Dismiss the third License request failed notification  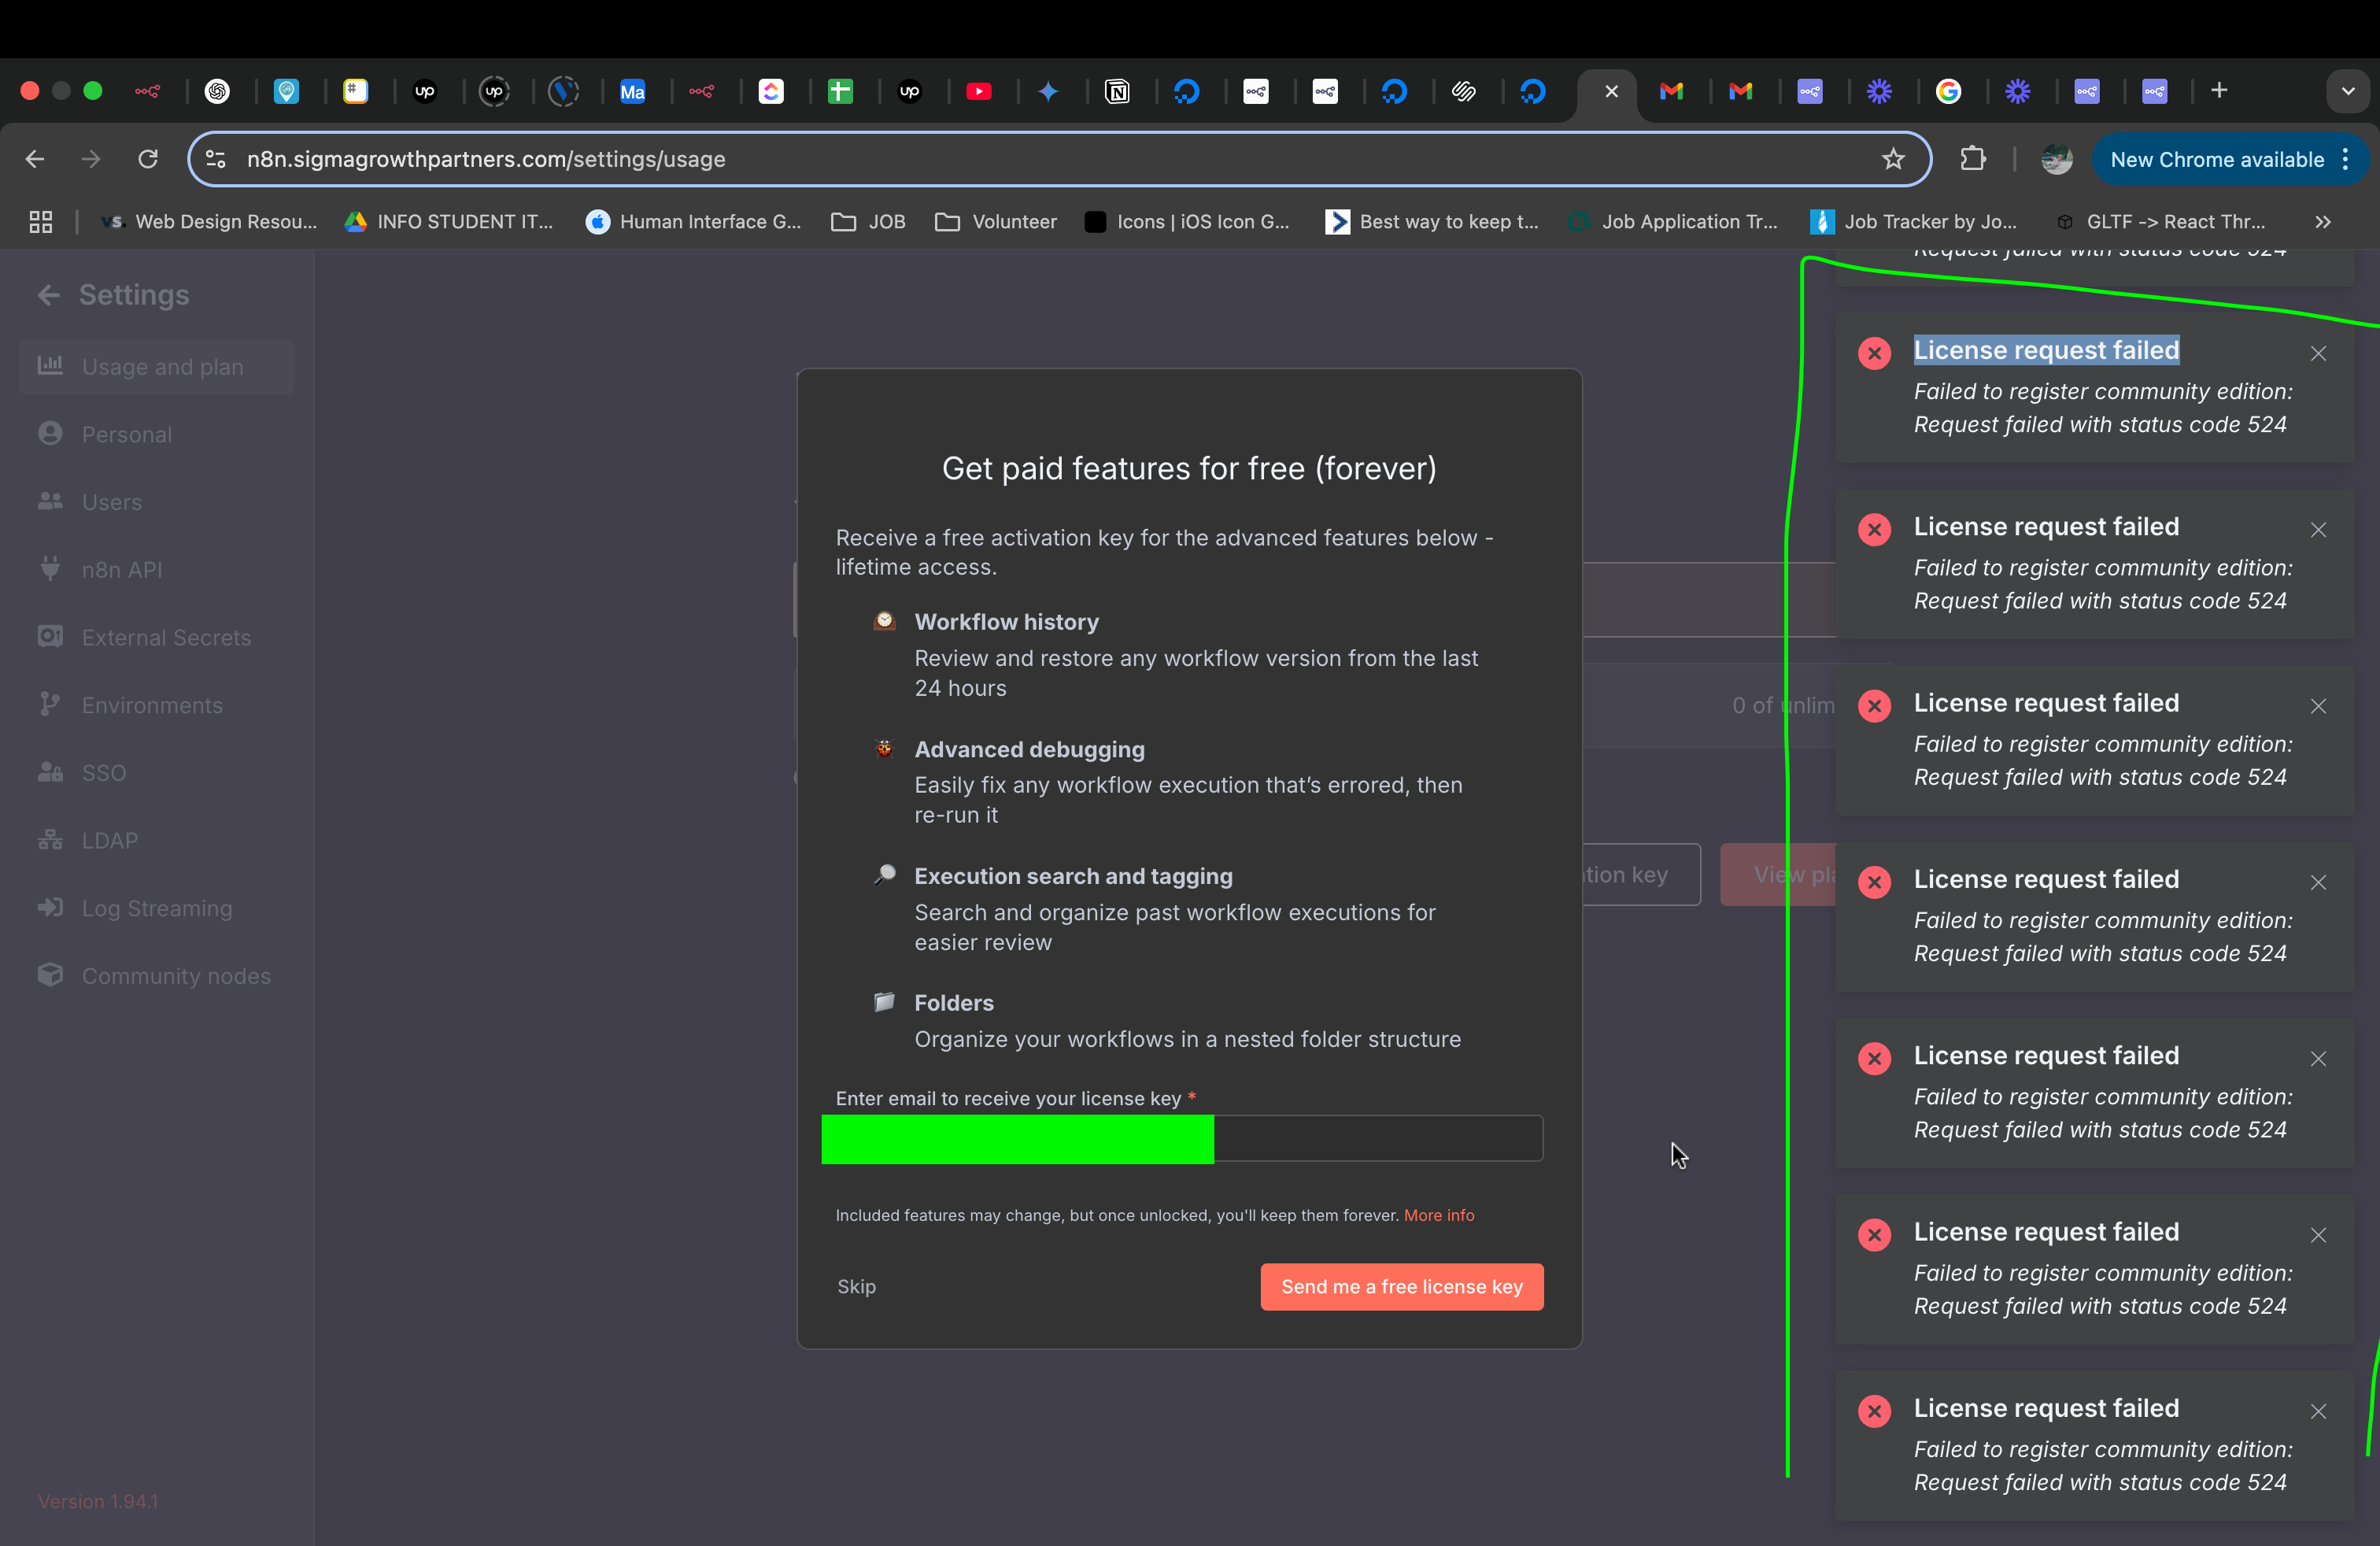[x=2318, y=706]
